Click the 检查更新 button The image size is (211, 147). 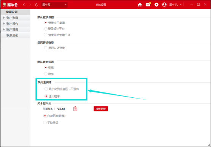click(x=101, y=109)
